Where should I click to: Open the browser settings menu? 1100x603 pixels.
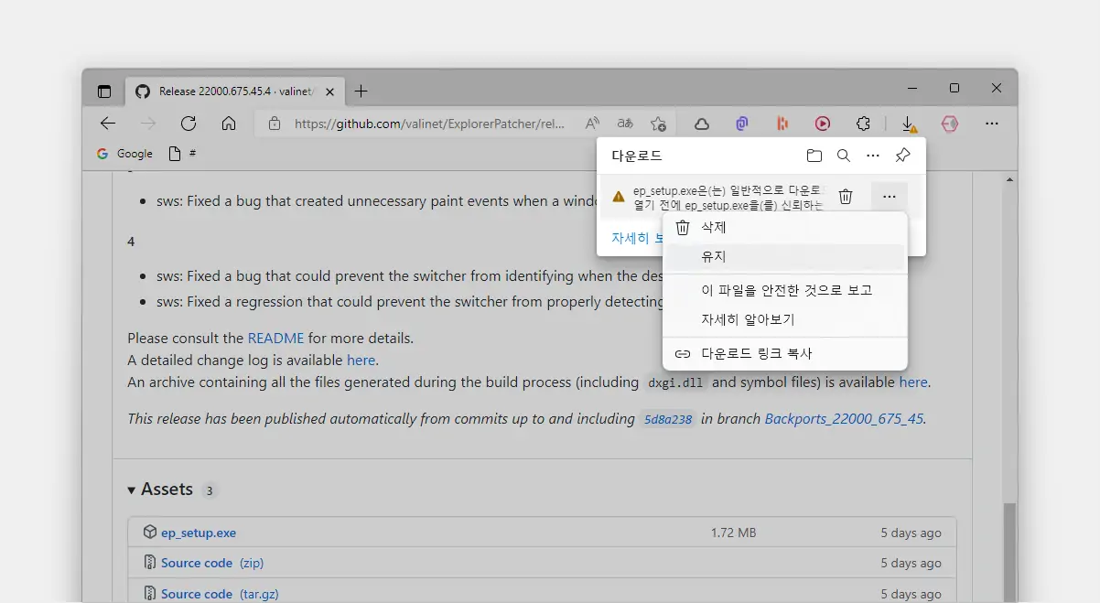pyautogui.click(x=992, y=123)
